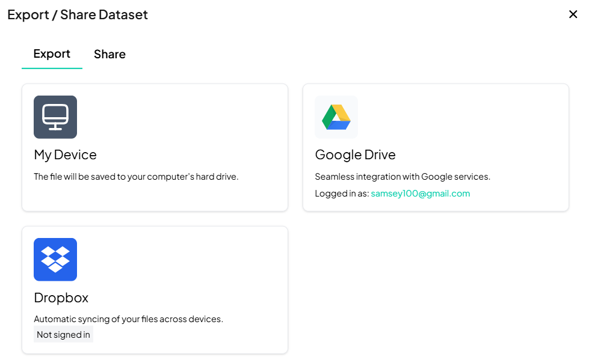The width and height of the screenshot is (592, 363).
Task: Click the Dropbox logo icon
Action: point(55,260)
